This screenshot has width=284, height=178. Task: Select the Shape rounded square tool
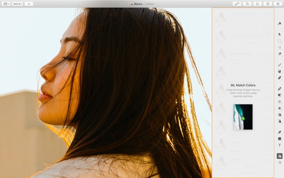tap(280, 139)
